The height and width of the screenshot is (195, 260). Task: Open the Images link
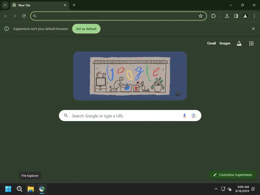click(x=225, y=43)
